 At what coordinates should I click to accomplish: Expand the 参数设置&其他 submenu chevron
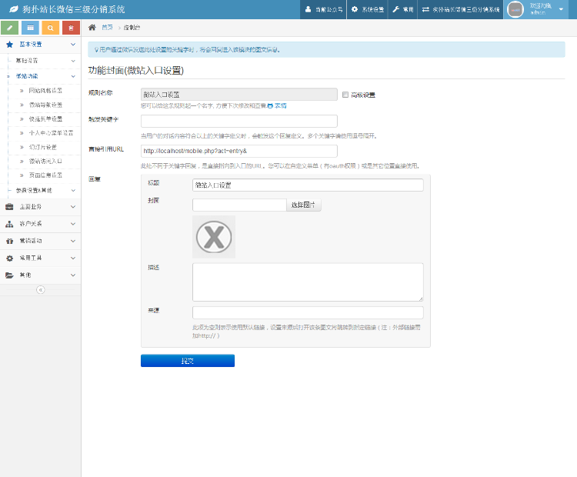pos(73,190)
